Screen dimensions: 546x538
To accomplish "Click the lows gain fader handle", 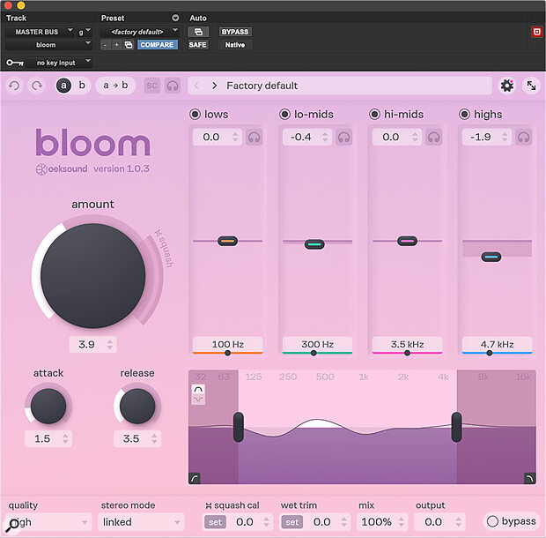I will click(x=227, y=241).
